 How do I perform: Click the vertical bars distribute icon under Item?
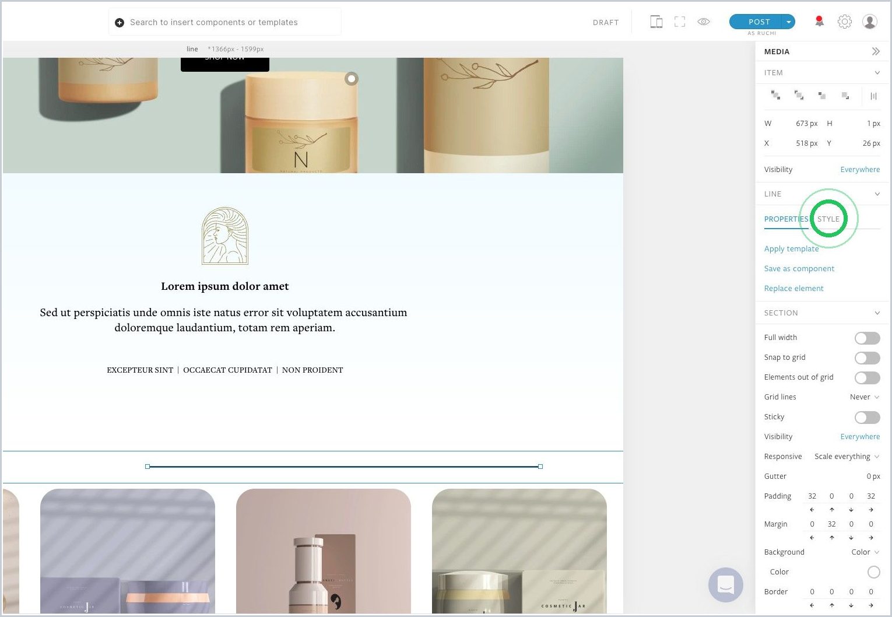point(873,96)
